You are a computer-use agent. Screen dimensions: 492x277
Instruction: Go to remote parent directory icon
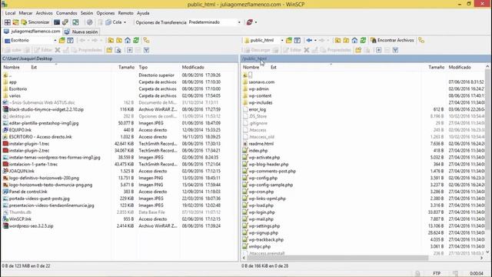(x=337, y=40)
